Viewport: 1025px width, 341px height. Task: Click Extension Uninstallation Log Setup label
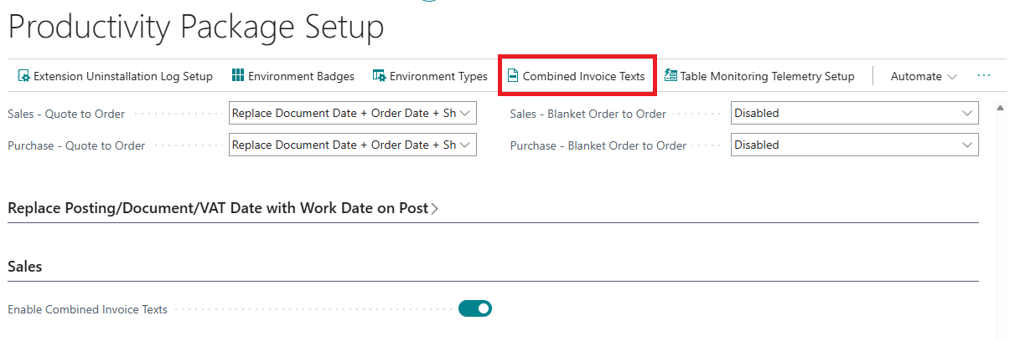123,76
